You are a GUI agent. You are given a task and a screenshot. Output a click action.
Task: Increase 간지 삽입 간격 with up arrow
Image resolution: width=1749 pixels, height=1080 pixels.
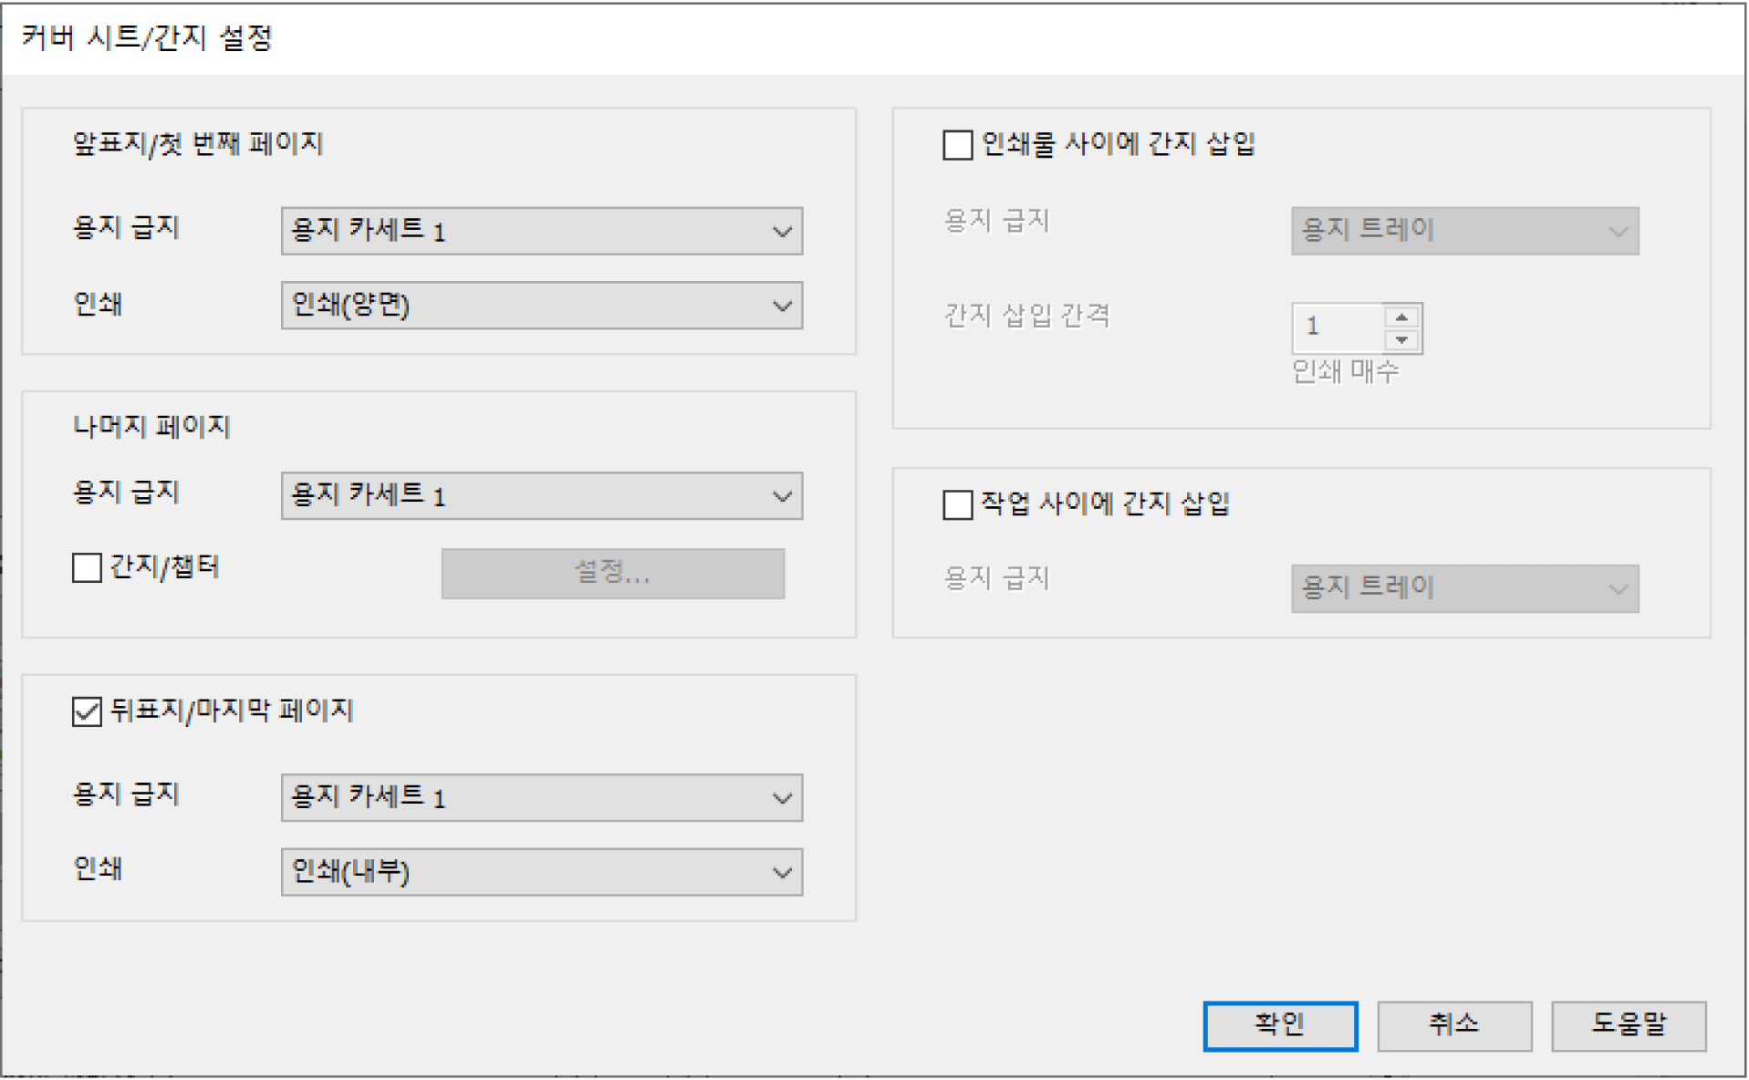1401,317
